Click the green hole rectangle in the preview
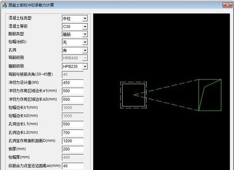The image size is (234, 170). tap(210, 95)
